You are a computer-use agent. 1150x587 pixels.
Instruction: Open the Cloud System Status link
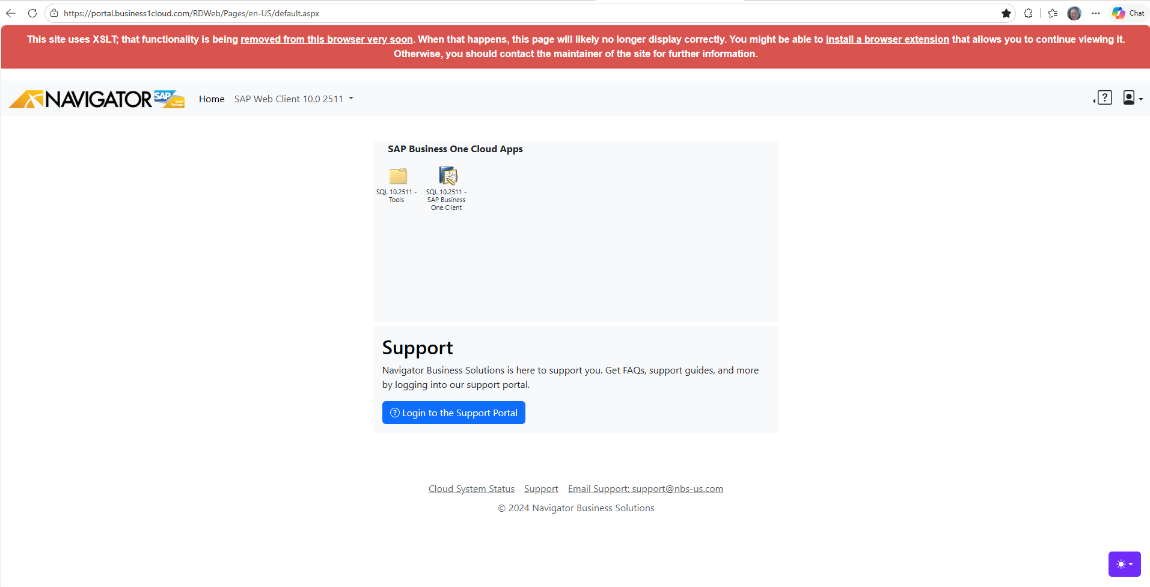[471, 489]
